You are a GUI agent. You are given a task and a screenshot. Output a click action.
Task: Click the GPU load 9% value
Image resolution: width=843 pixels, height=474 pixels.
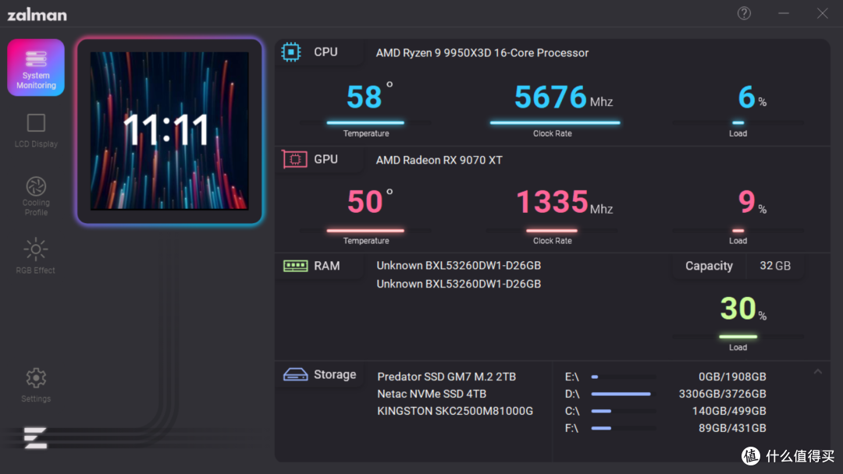(x=752, y=203)
